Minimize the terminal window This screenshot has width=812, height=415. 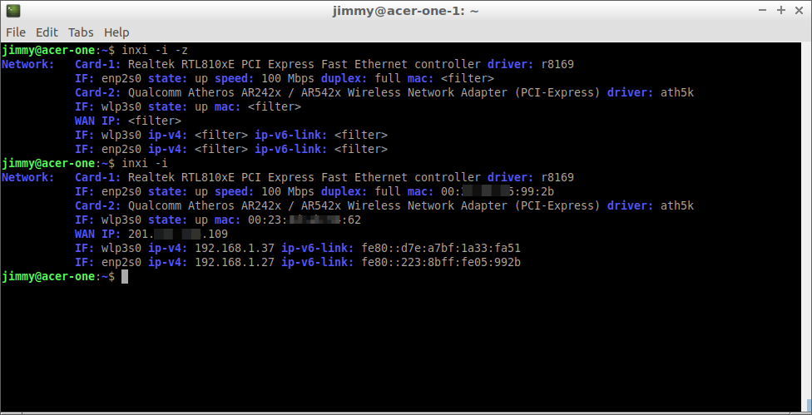click(762, 10)
